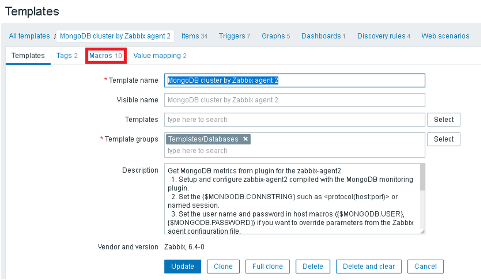Open the Triggers list

coord(234,36)
